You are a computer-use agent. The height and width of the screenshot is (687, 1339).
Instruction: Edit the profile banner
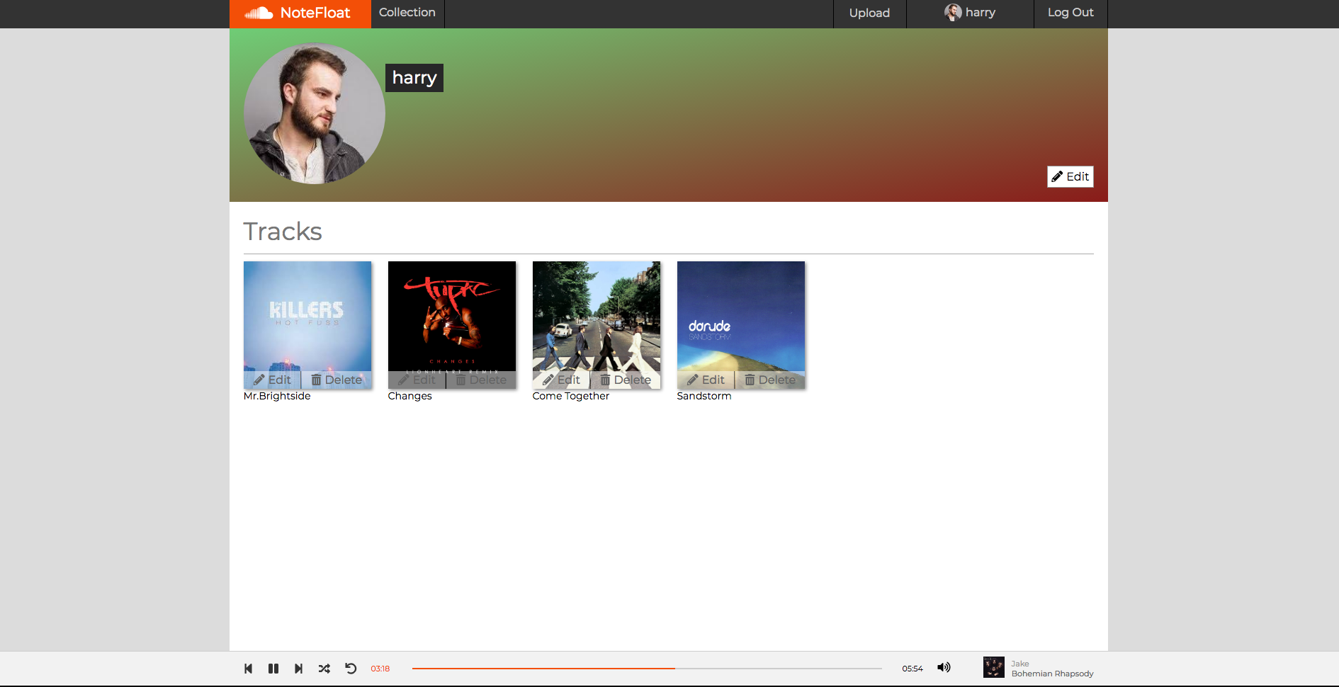click(1070, 176)
